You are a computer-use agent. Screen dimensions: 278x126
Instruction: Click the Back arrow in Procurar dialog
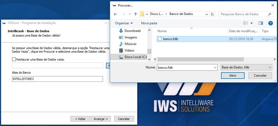(115, 14)
